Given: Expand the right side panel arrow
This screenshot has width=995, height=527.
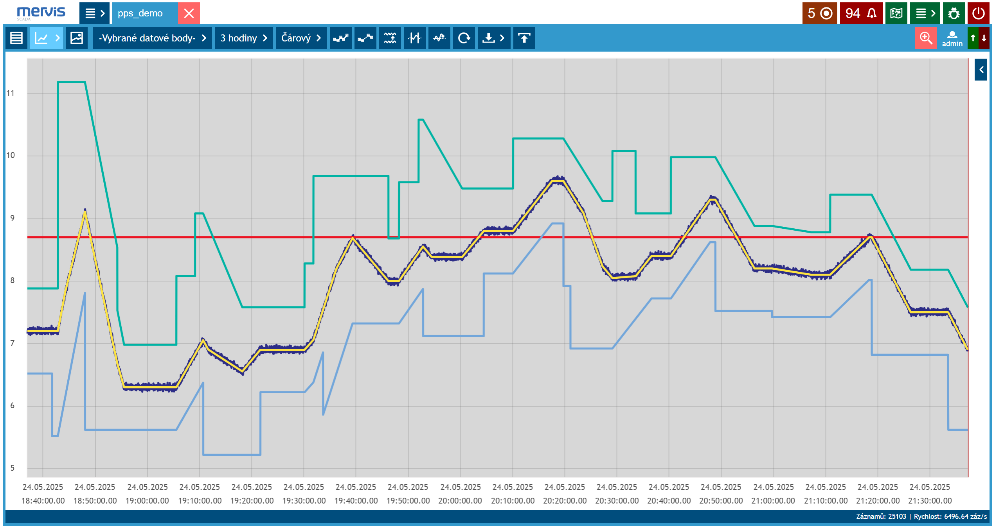Looking at the screenshot, I should (x=981, y=70).
